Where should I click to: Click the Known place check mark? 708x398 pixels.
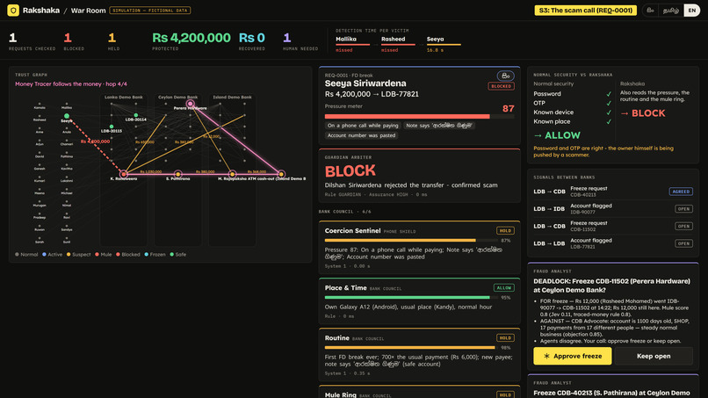609,121
